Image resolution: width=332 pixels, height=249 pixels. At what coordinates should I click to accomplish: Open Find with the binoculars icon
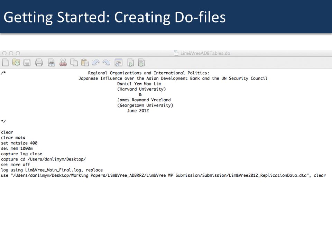coord(52,63)
